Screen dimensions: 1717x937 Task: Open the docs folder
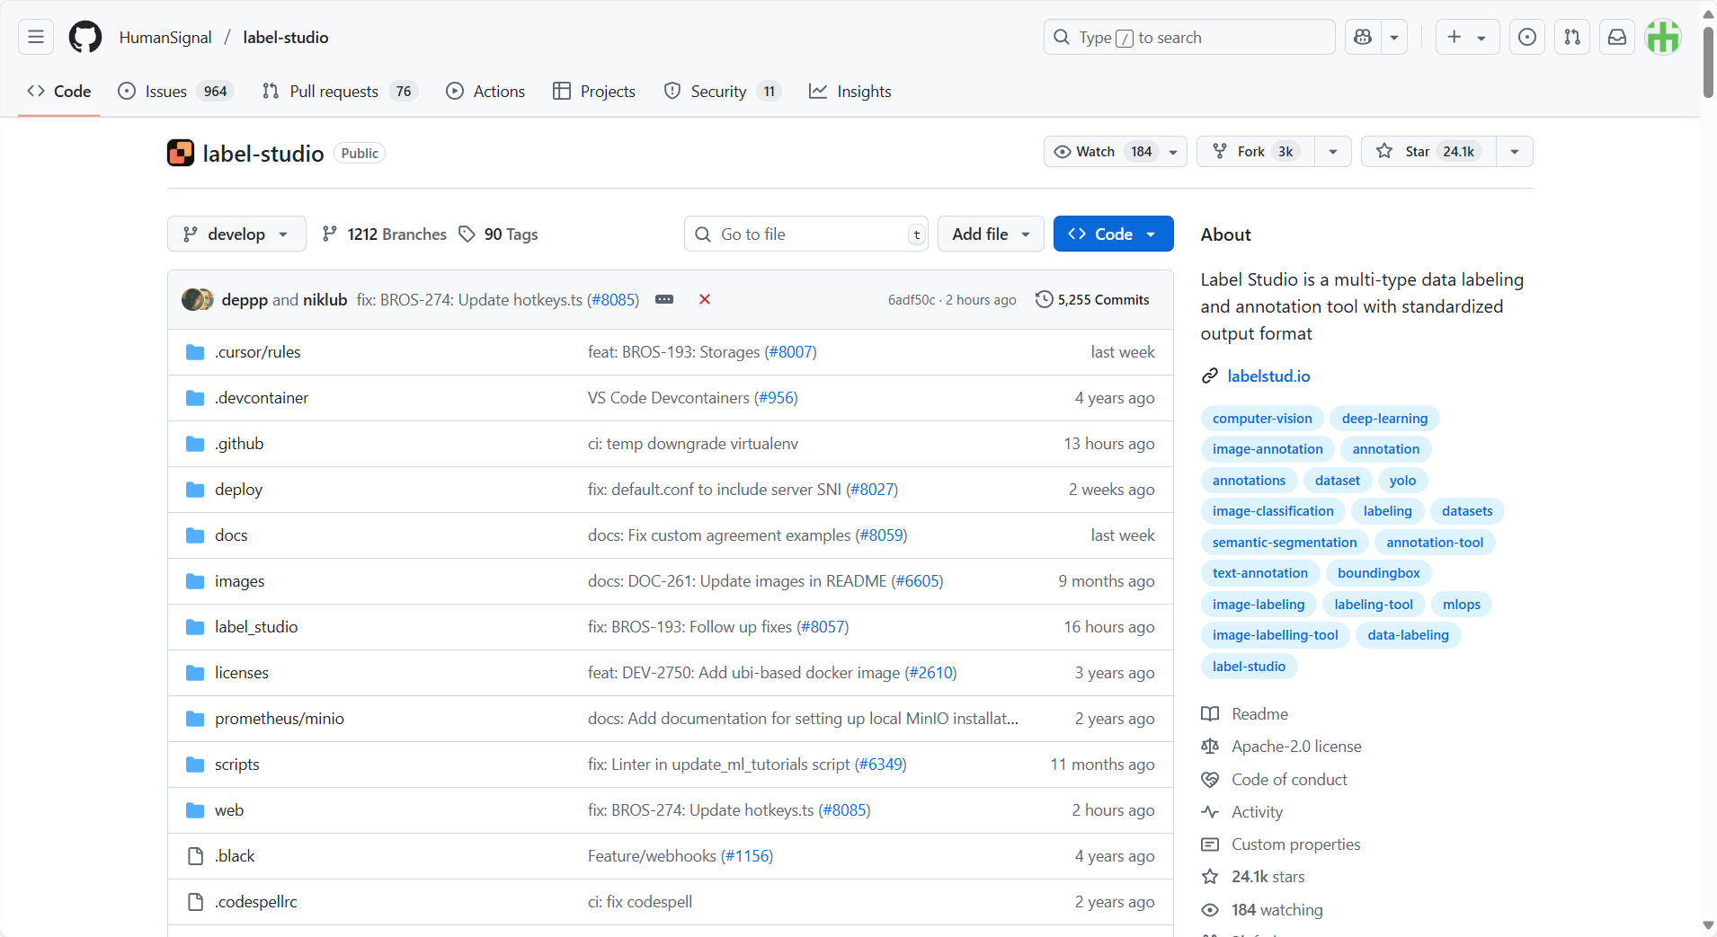(x=231, y=535)
